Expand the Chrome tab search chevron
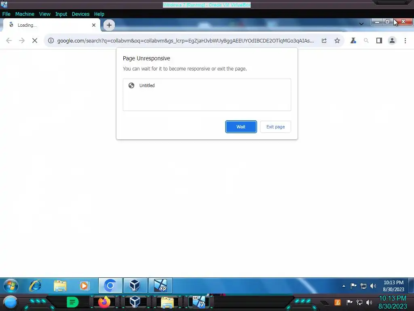 pos(361,24)
